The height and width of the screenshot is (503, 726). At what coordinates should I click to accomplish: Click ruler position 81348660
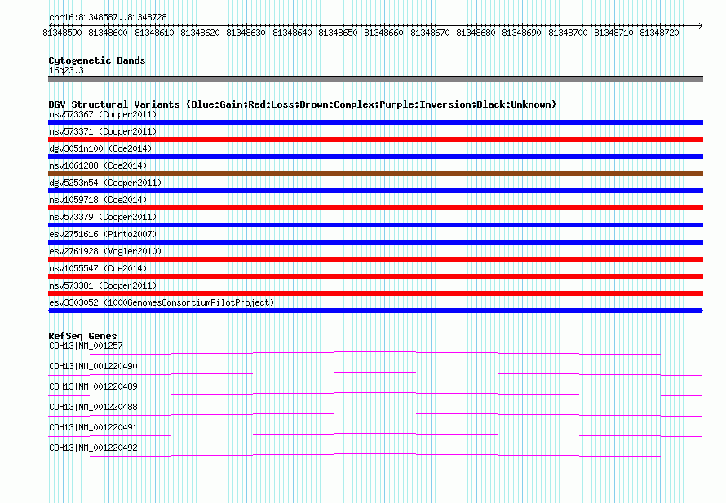384,33
